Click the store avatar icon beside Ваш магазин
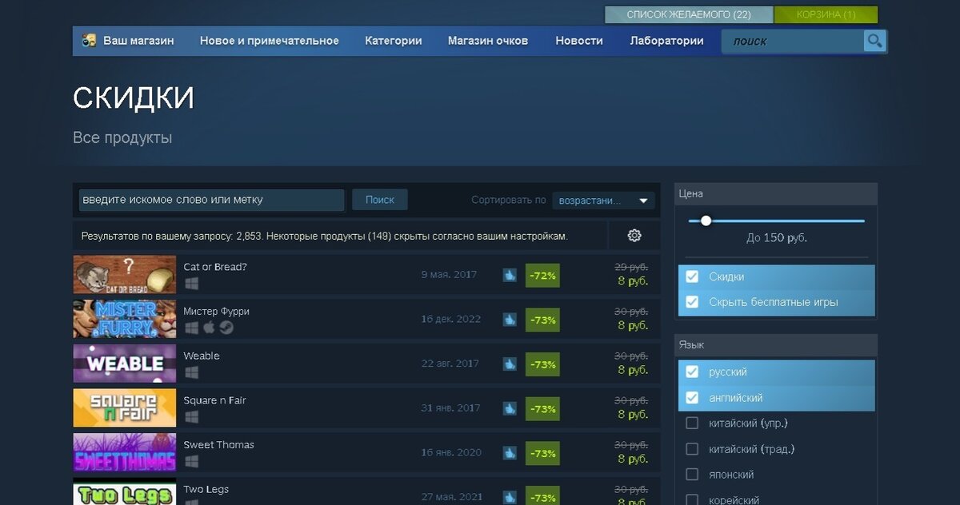The height and width of the screenshot is (505, 960). click(x=90, y=41)
